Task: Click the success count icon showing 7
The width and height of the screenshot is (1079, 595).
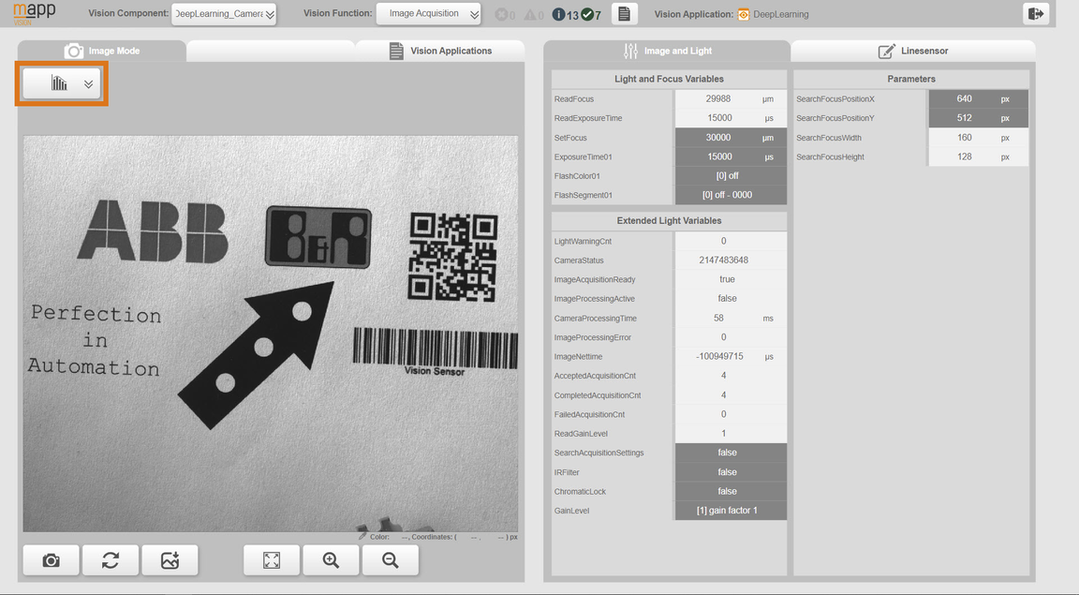Action: tap(587, 14)
